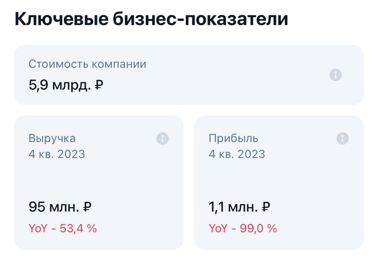Click the Прибыль label text

pos(233,138)
